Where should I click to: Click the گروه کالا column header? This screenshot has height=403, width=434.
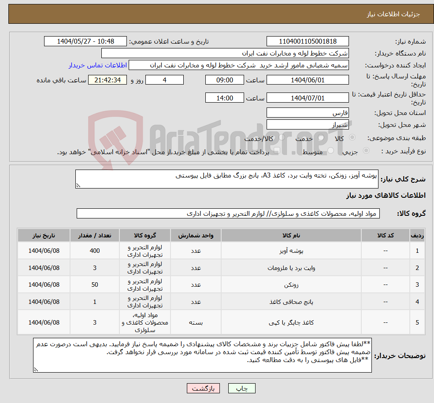click(145, 235)
